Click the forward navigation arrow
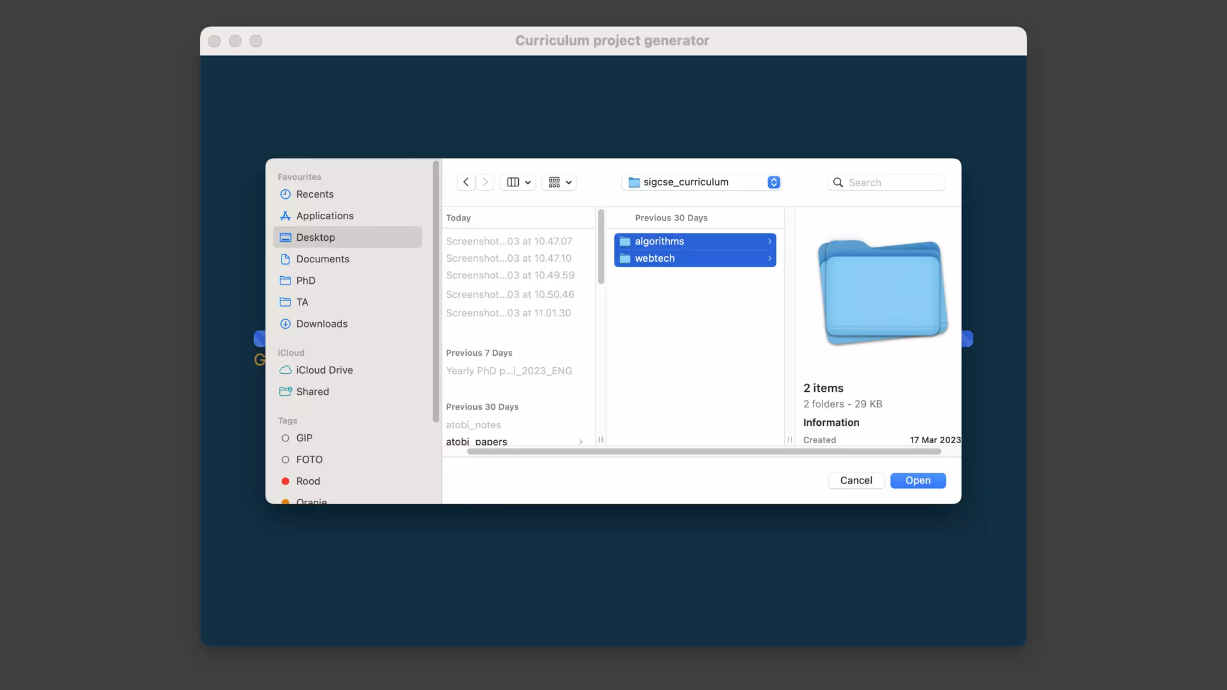This screenshot has width=1227, height=690. pyautogui.click(x=485, y=182)
